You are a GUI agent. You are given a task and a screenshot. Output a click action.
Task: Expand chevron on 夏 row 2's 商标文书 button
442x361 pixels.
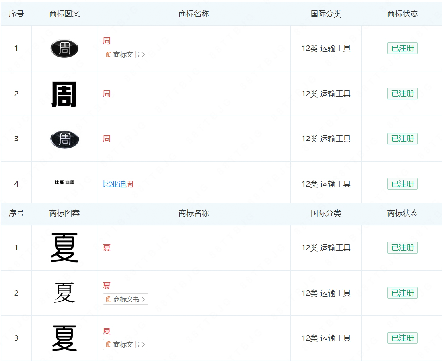click(x=143, y=299)
